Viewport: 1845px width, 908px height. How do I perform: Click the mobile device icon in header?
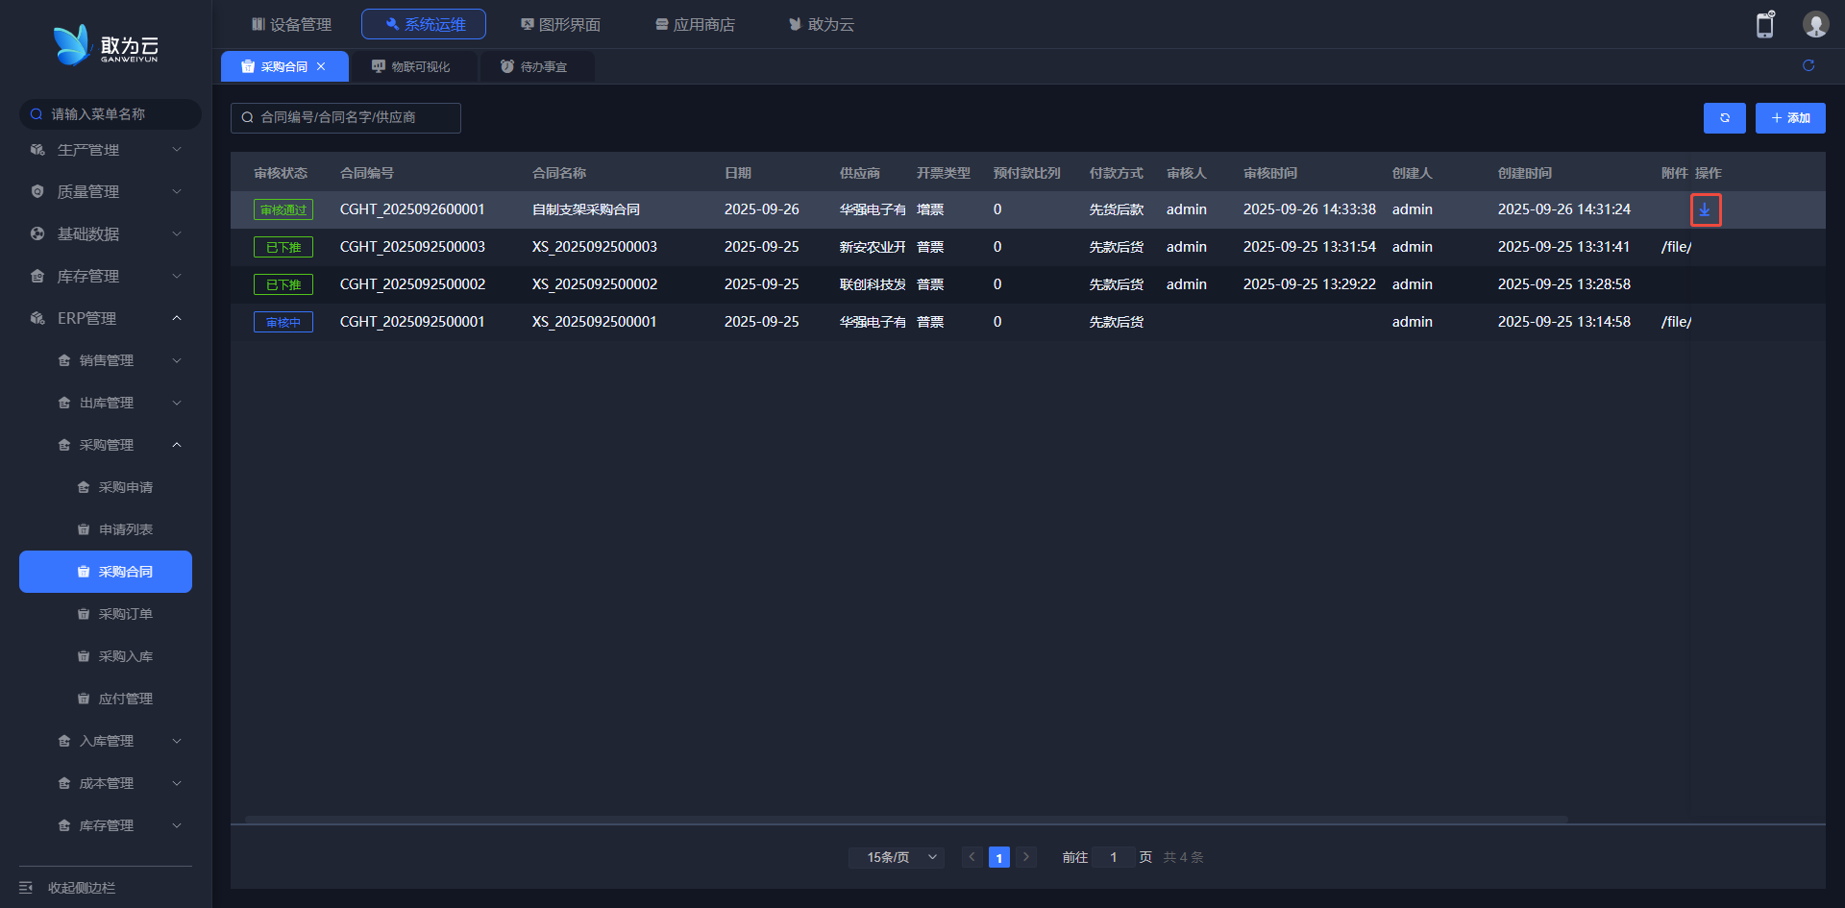[x=1764, y=25]
